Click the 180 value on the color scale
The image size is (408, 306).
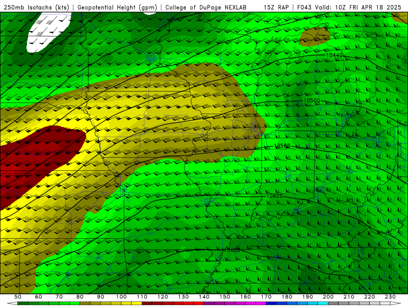pos(287,297)
